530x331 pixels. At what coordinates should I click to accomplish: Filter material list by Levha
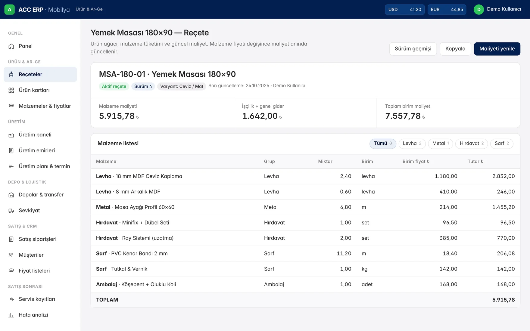(412, 144)
